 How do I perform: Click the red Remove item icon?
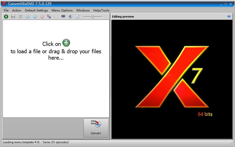point(42,17)
